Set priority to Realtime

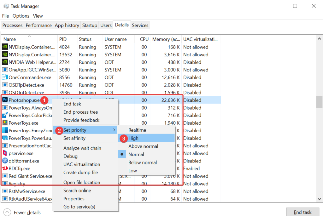coord(137,130)
